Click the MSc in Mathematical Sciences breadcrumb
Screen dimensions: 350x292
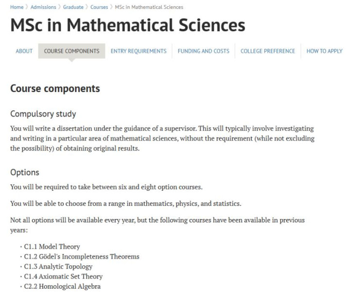149,7
